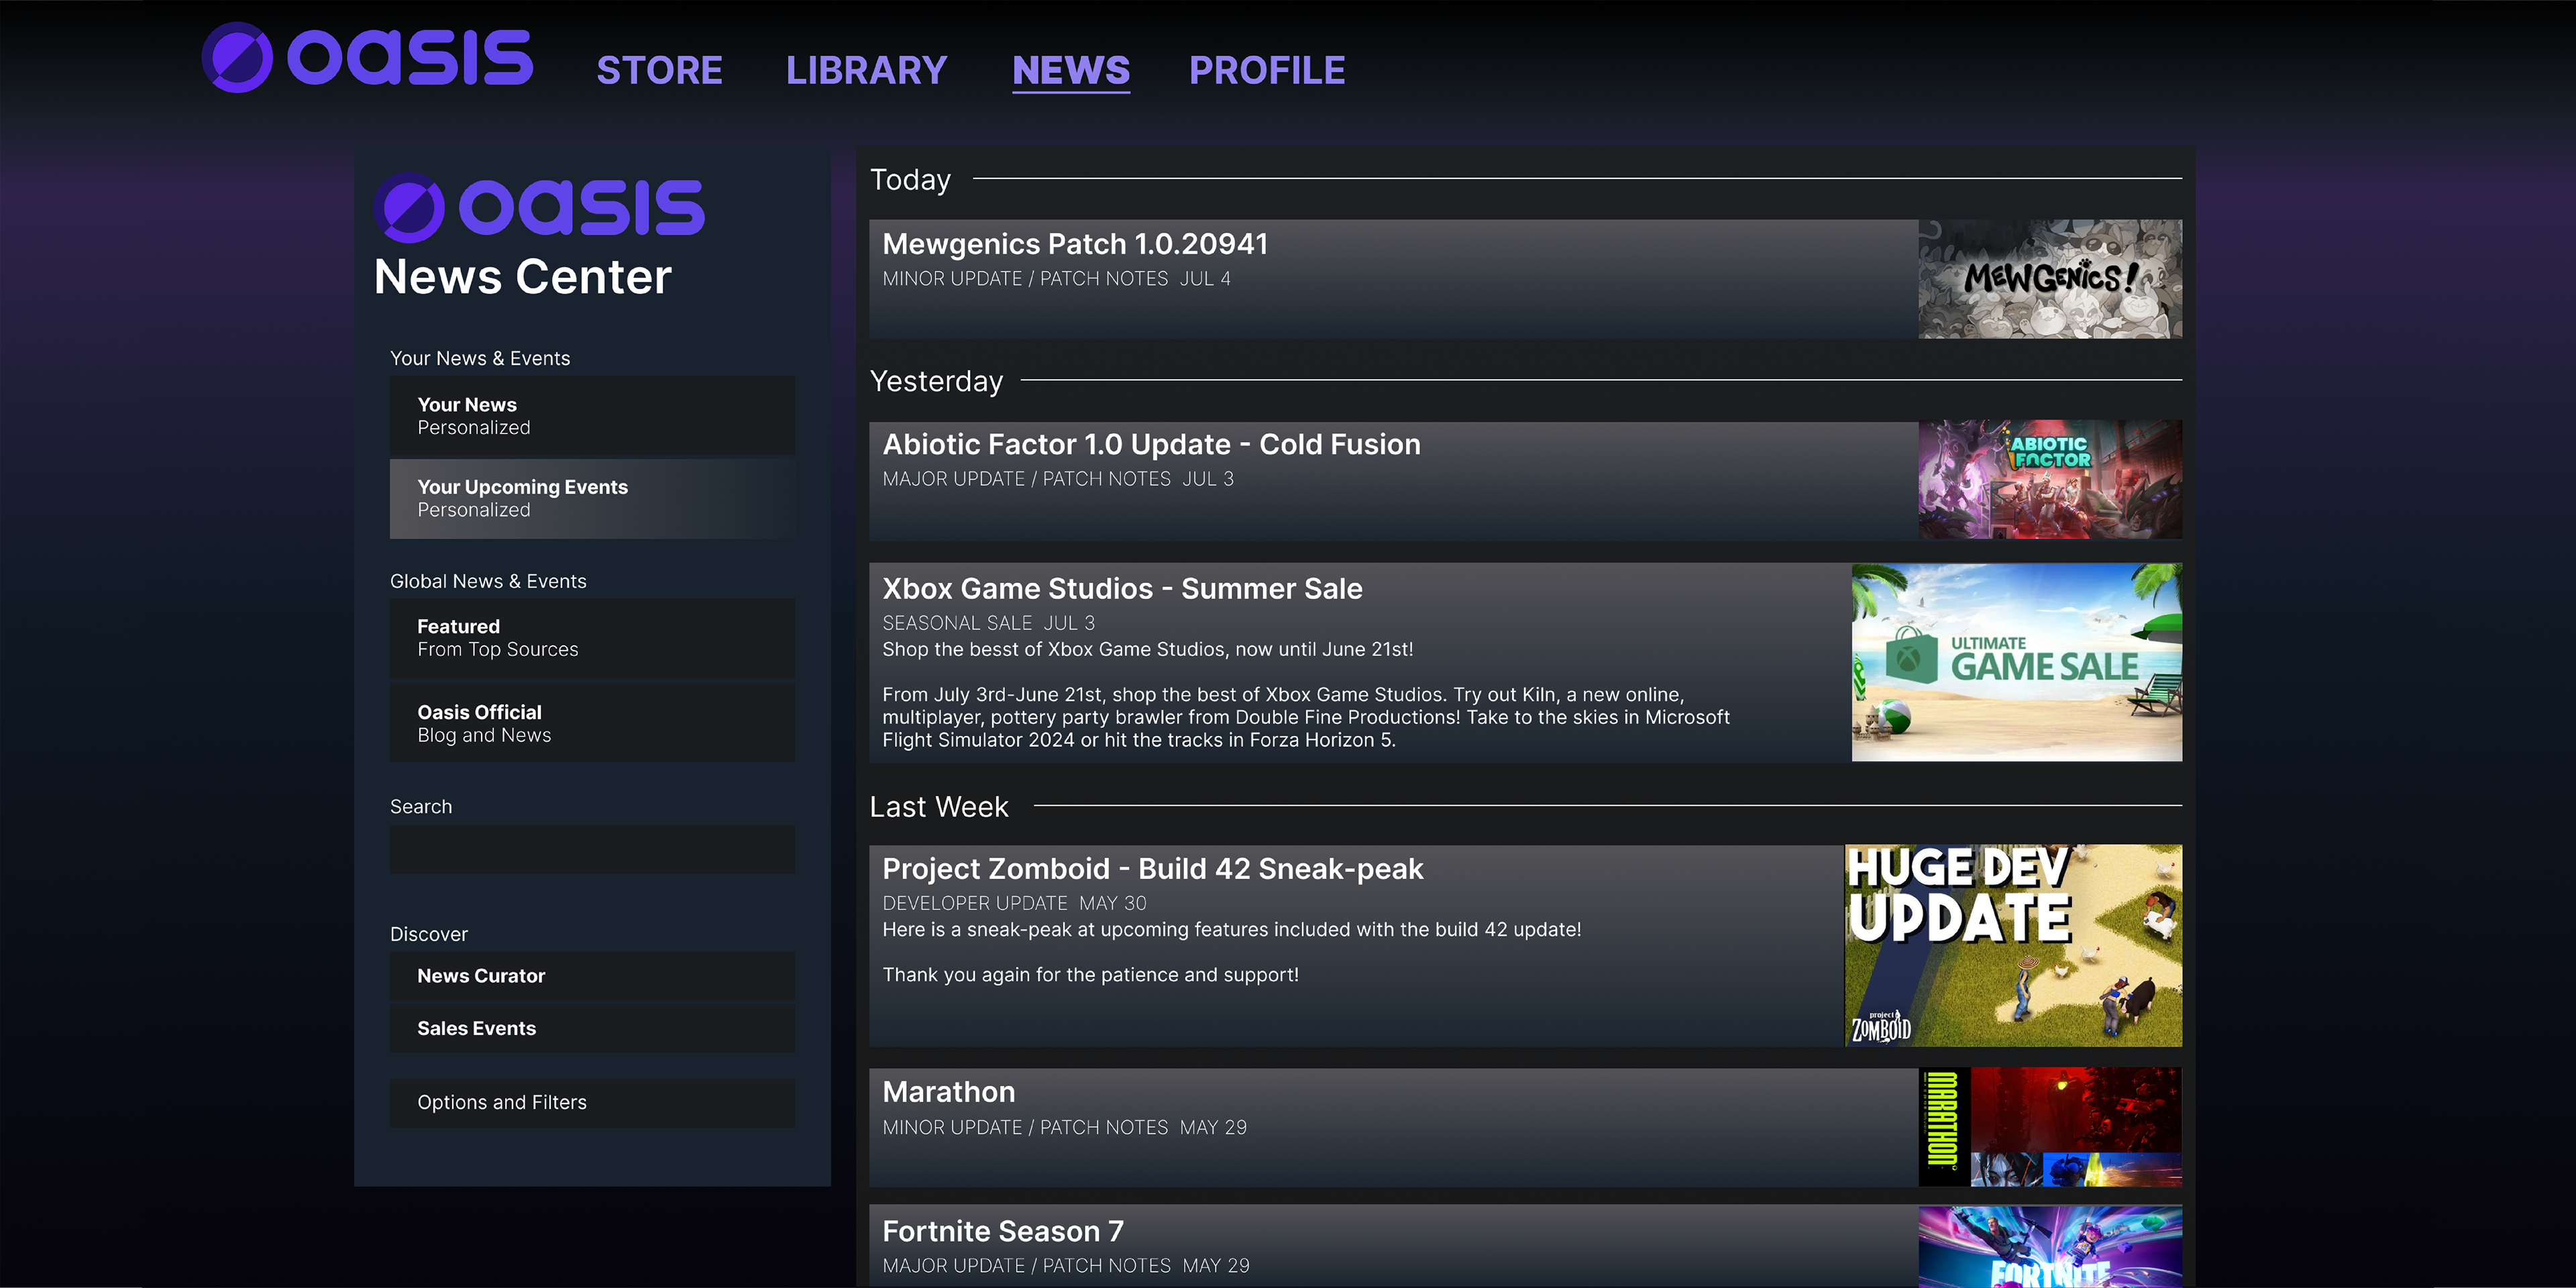Select Your News Personalized feed
Viewport: 2576px width, 1288px height.
(592, 416)
